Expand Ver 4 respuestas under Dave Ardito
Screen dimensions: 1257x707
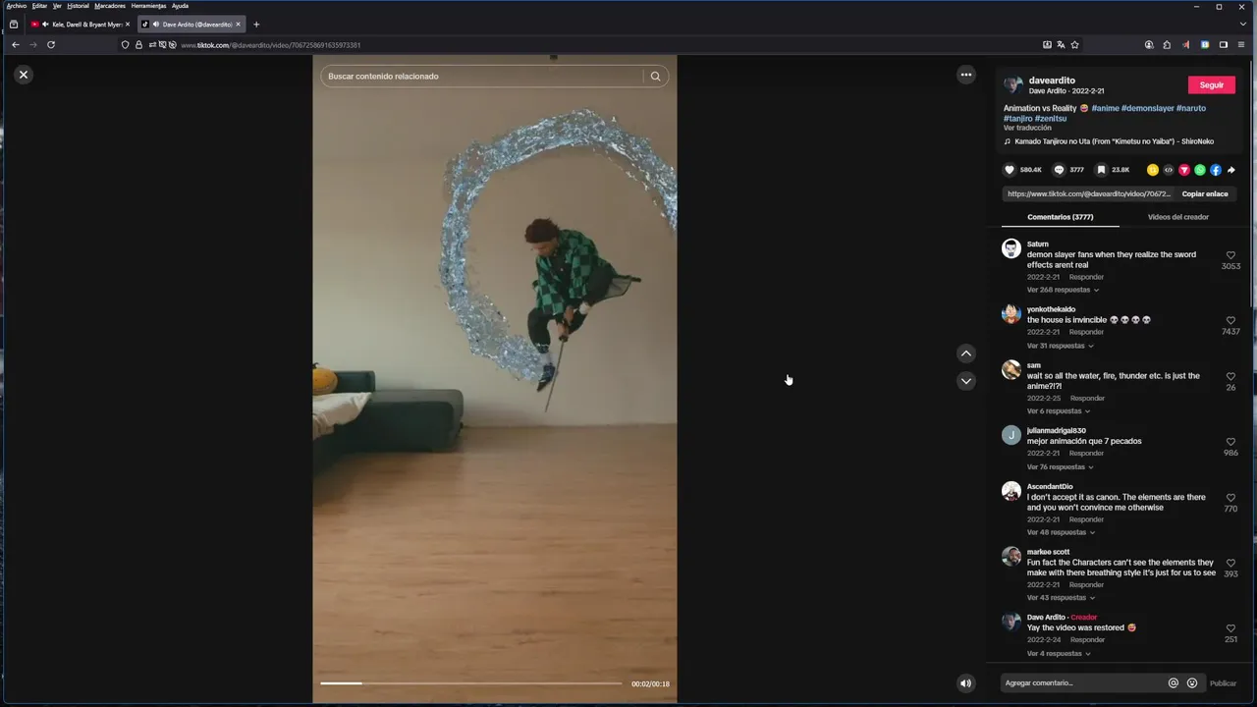tap(1059, 654)
